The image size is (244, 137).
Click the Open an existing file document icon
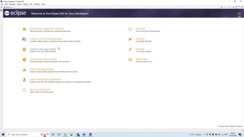(24, 90)
